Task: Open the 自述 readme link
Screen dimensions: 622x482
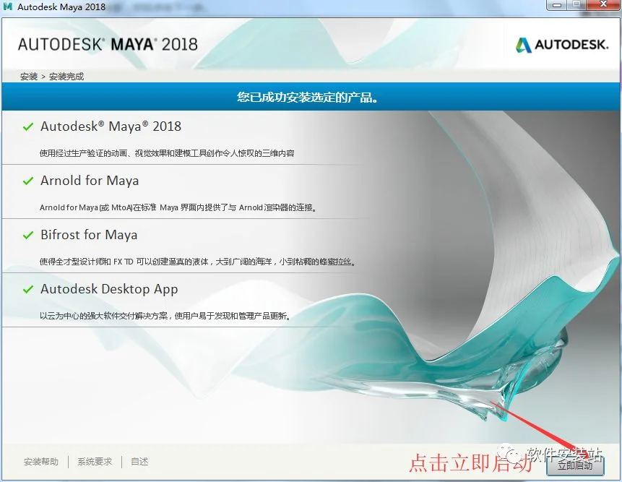Action: click(139, 462)
